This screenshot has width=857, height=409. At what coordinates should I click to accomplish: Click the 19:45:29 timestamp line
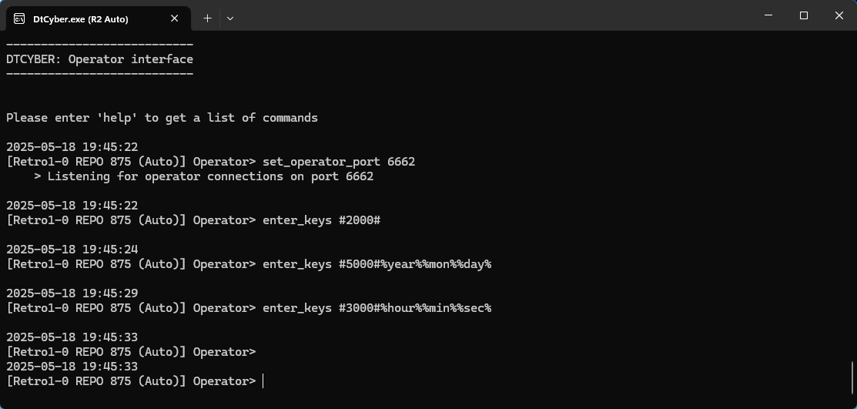(72, 293)
